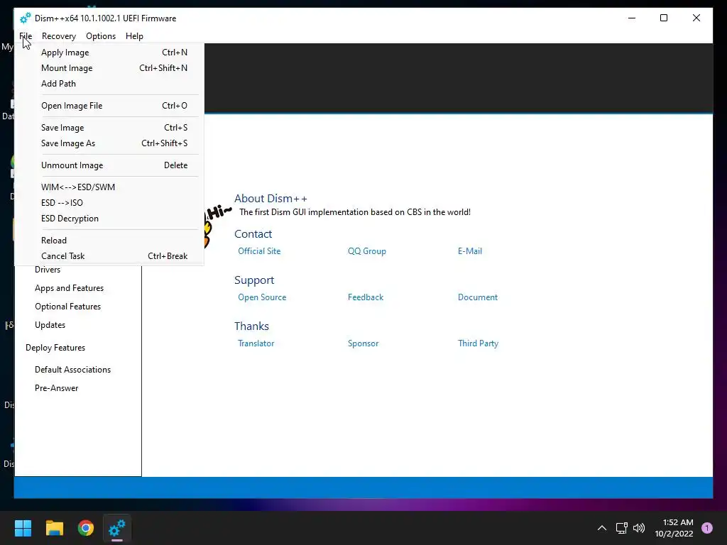Screen dimensions: 727x545
Task: Select Updates in the sidebar
Action: [50, 325]
